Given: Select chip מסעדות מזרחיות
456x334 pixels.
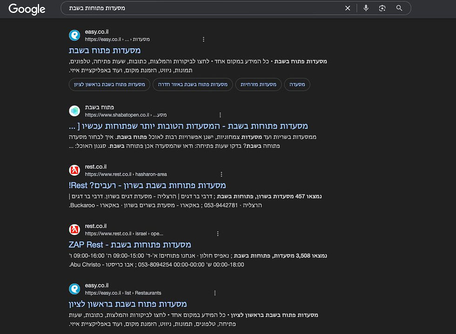Looking at the screenshot, I should click(x=258, y=85).
